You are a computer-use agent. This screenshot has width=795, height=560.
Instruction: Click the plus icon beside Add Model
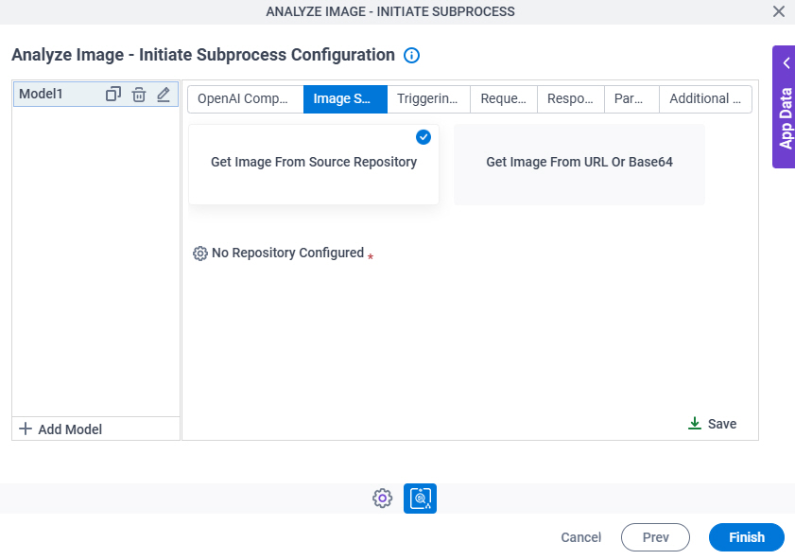26,429
